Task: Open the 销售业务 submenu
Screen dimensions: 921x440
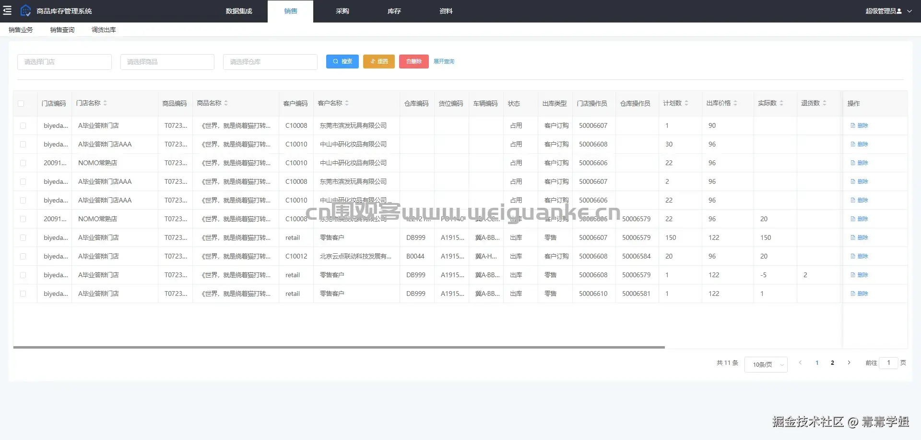Action: tap(21, 30)
